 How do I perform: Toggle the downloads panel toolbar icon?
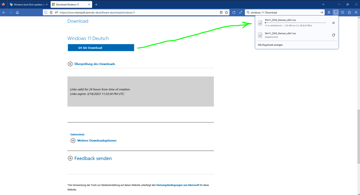(336, 12)
